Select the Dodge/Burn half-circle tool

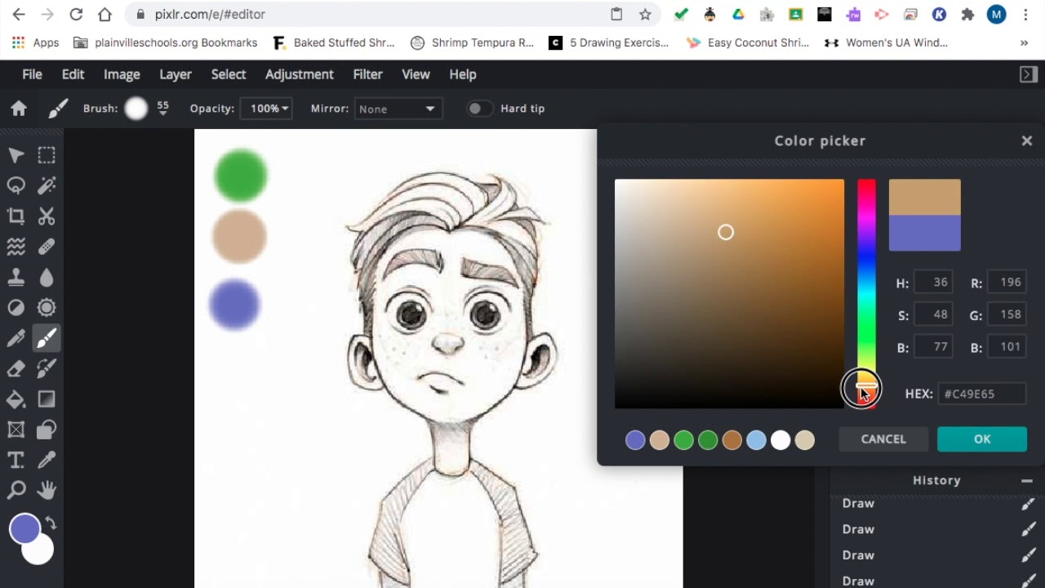tap(16, 308)
